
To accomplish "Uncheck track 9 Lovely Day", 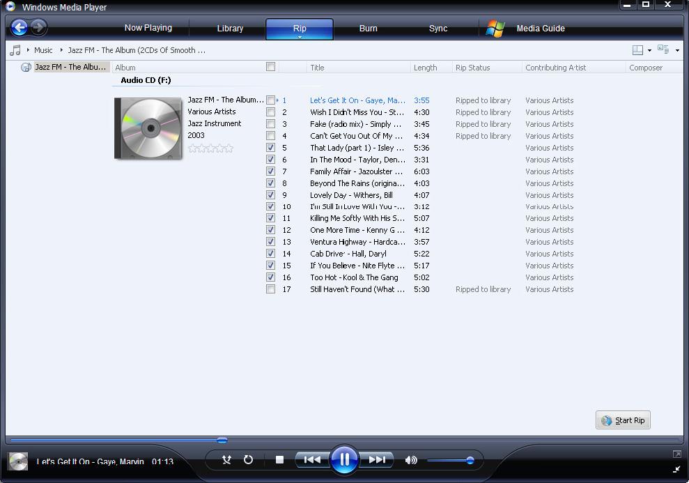I will [271, 194].
